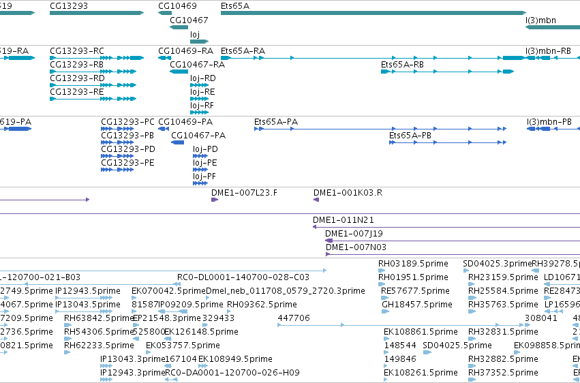Image resolution: width=580 pixels, height=383 pixels.
Task: Select the RH37352.5prime EST
Action: click(x=503, y=373)
